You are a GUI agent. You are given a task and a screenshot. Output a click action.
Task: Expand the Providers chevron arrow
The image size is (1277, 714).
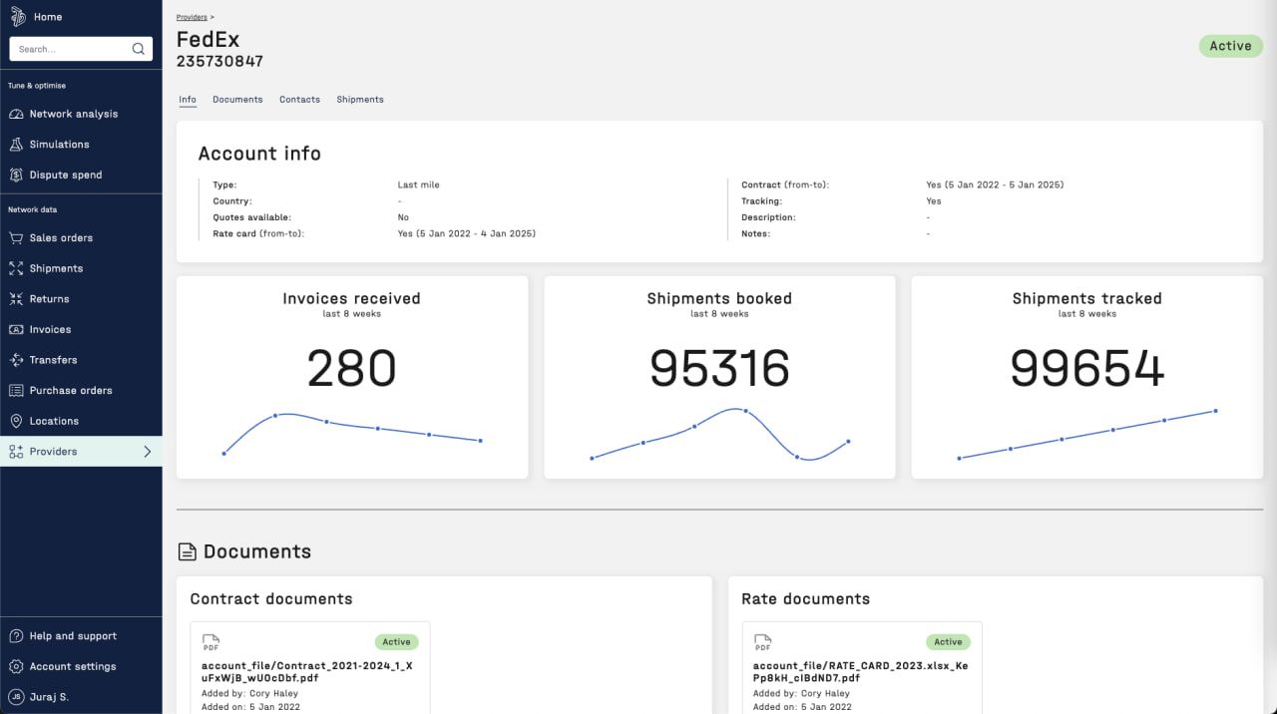pos(148,452)
